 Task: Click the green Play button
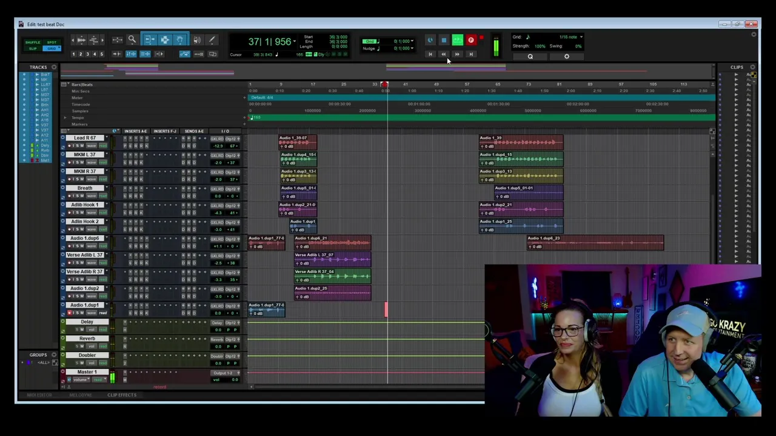pos(457,41)
